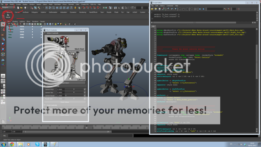Toggle key button beside Cannon Pitch
The height and width of the screenshot is (147, 261).
pyautogui.click(x=85, y=89)
